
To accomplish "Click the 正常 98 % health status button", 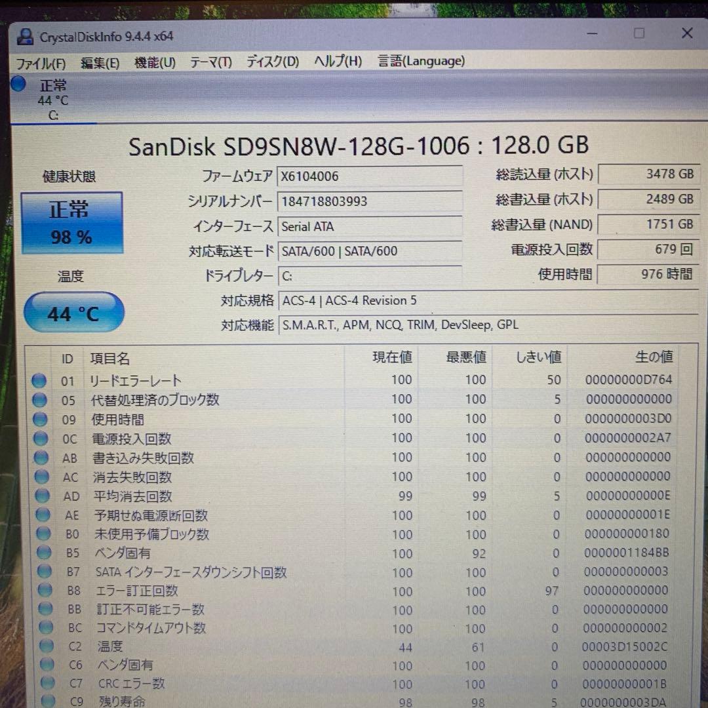I will (72, 223).
